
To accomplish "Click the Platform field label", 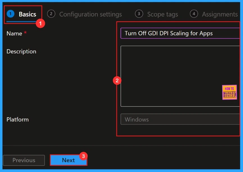I will (x=18, y=119).
